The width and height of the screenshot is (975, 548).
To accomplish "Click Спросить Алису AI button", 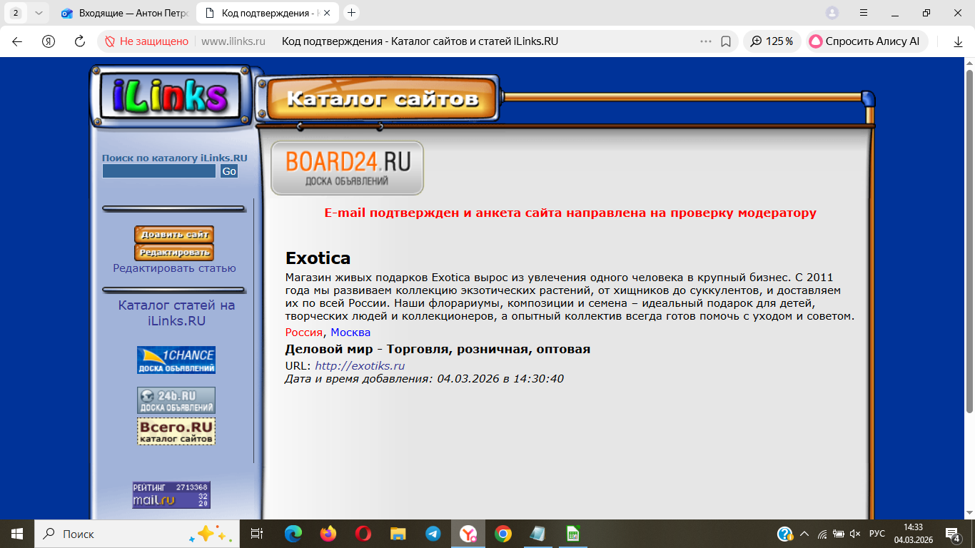I will tap(867, 41).
